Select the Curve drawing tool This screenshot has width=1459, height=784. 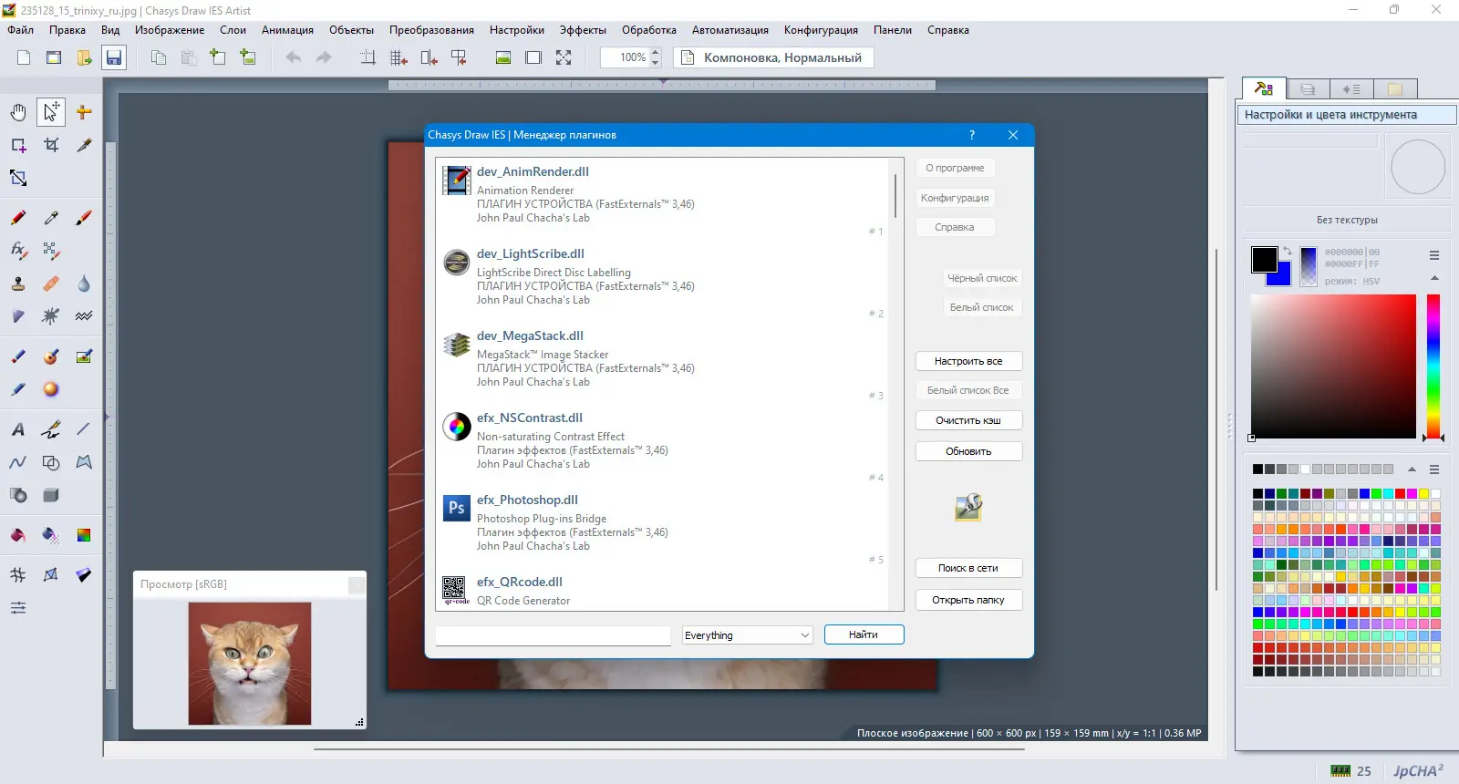[x=18, y=462]
